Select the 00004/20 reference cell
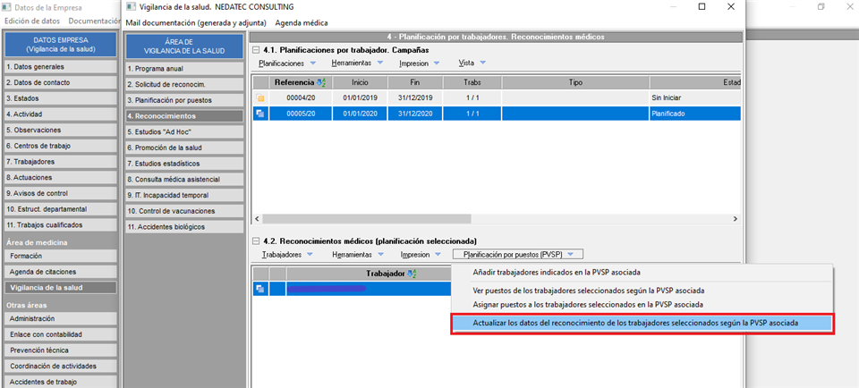Image resolution: width=859 pixels, height=388 pixels. pos(301,98)
